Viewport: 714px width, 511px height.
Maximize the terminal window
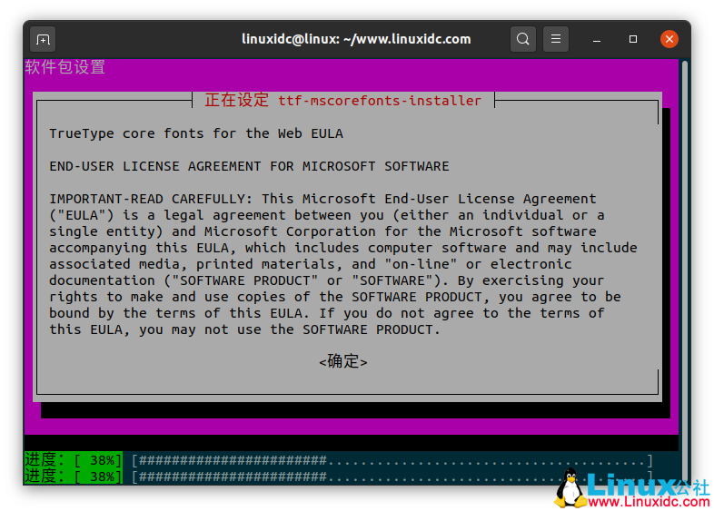633,39
